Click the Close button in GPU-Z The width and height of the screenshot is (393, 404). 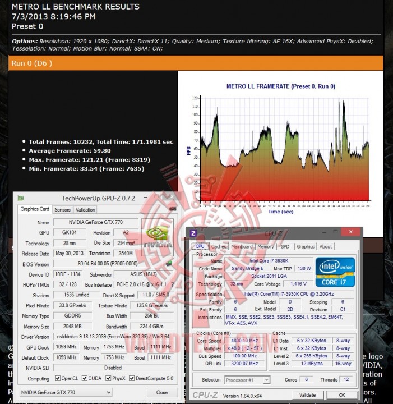[162, 392]
